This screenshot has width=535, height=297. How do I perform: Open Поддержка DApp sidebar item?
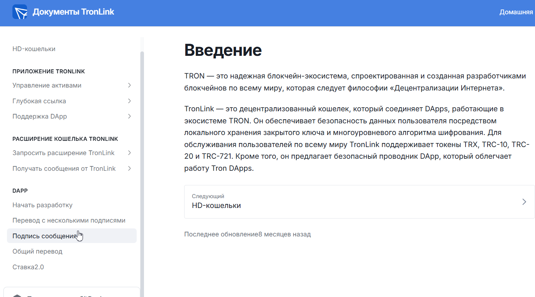coord(39,116)
